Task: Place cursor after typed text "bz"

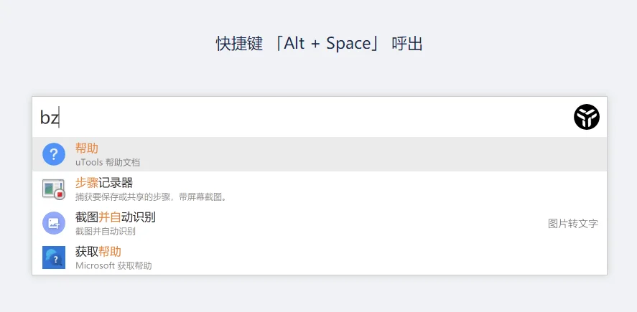Action: point(60,117)
